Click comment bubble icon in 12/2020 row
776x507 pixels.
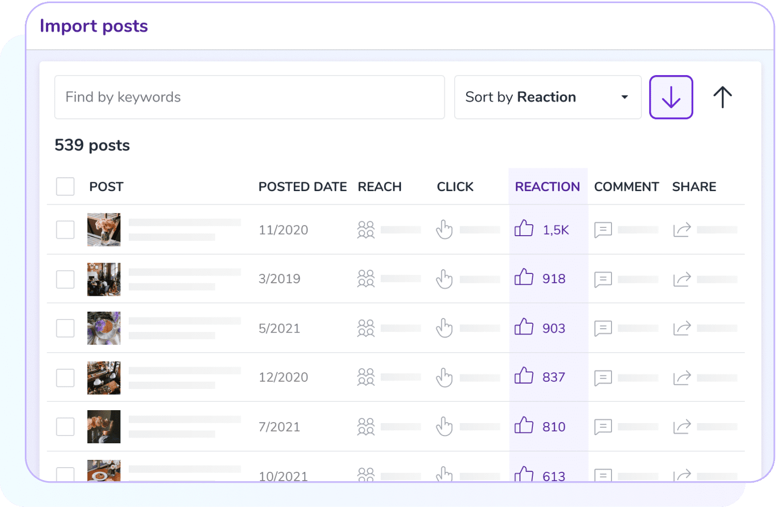tap(603, 378)
